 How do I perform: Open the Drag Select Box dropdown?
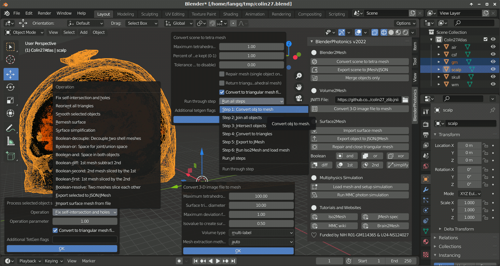pyautogui.click(x=142, y=23)
